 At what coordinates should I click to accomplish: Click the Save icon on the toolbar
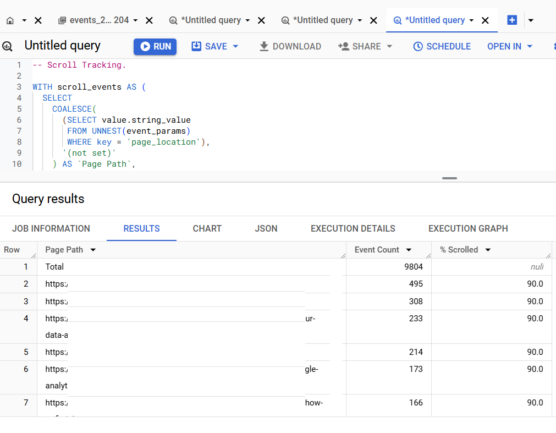coord(196,46)
